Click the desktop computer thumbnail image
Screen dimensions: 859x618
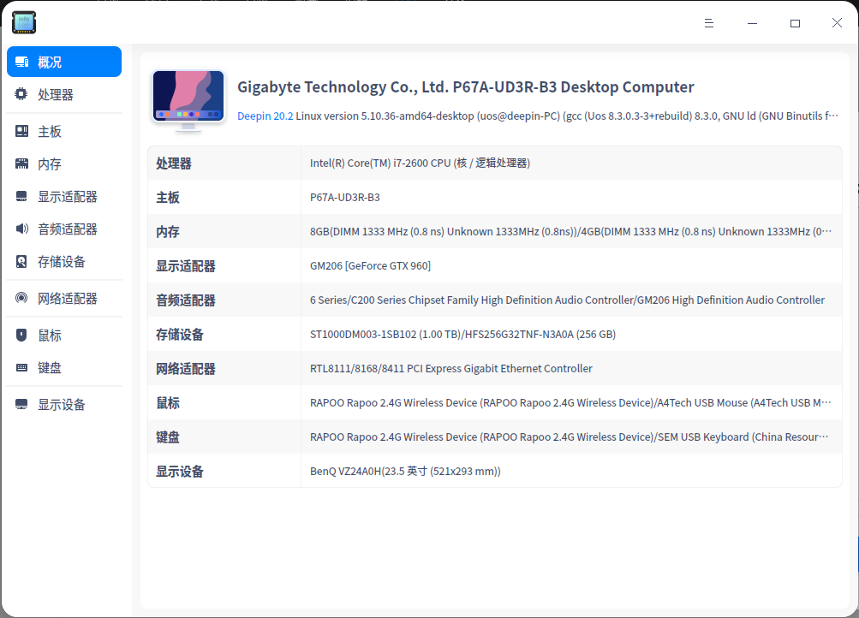pos(188,101)
